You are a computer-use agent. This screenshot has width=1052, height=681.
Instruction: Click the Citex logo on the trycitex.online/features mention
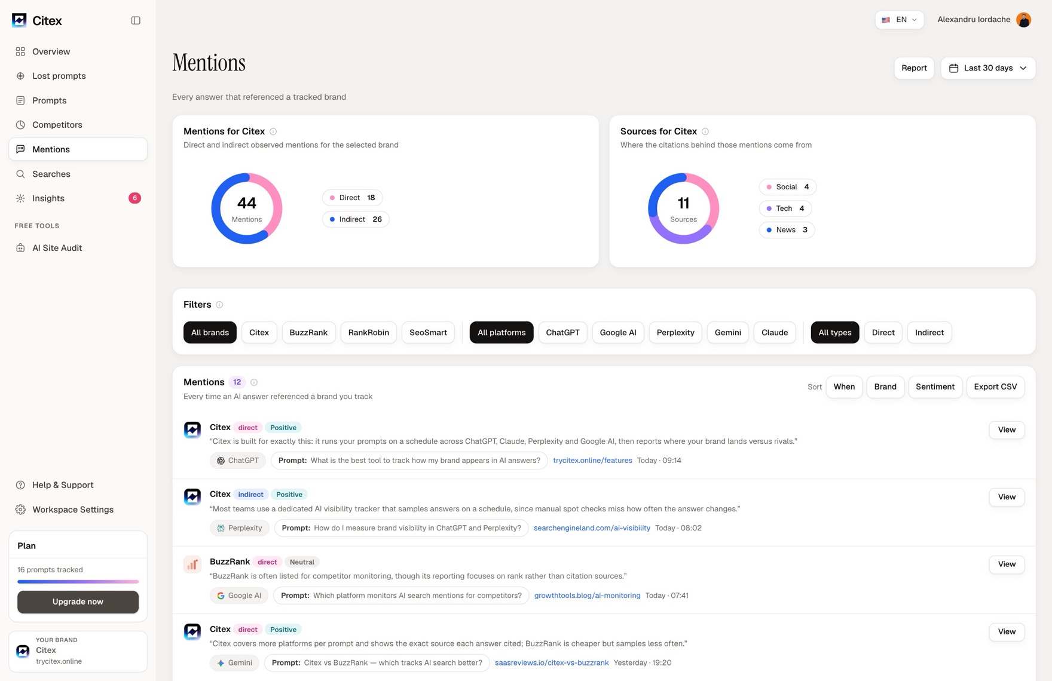click(192, 430)
